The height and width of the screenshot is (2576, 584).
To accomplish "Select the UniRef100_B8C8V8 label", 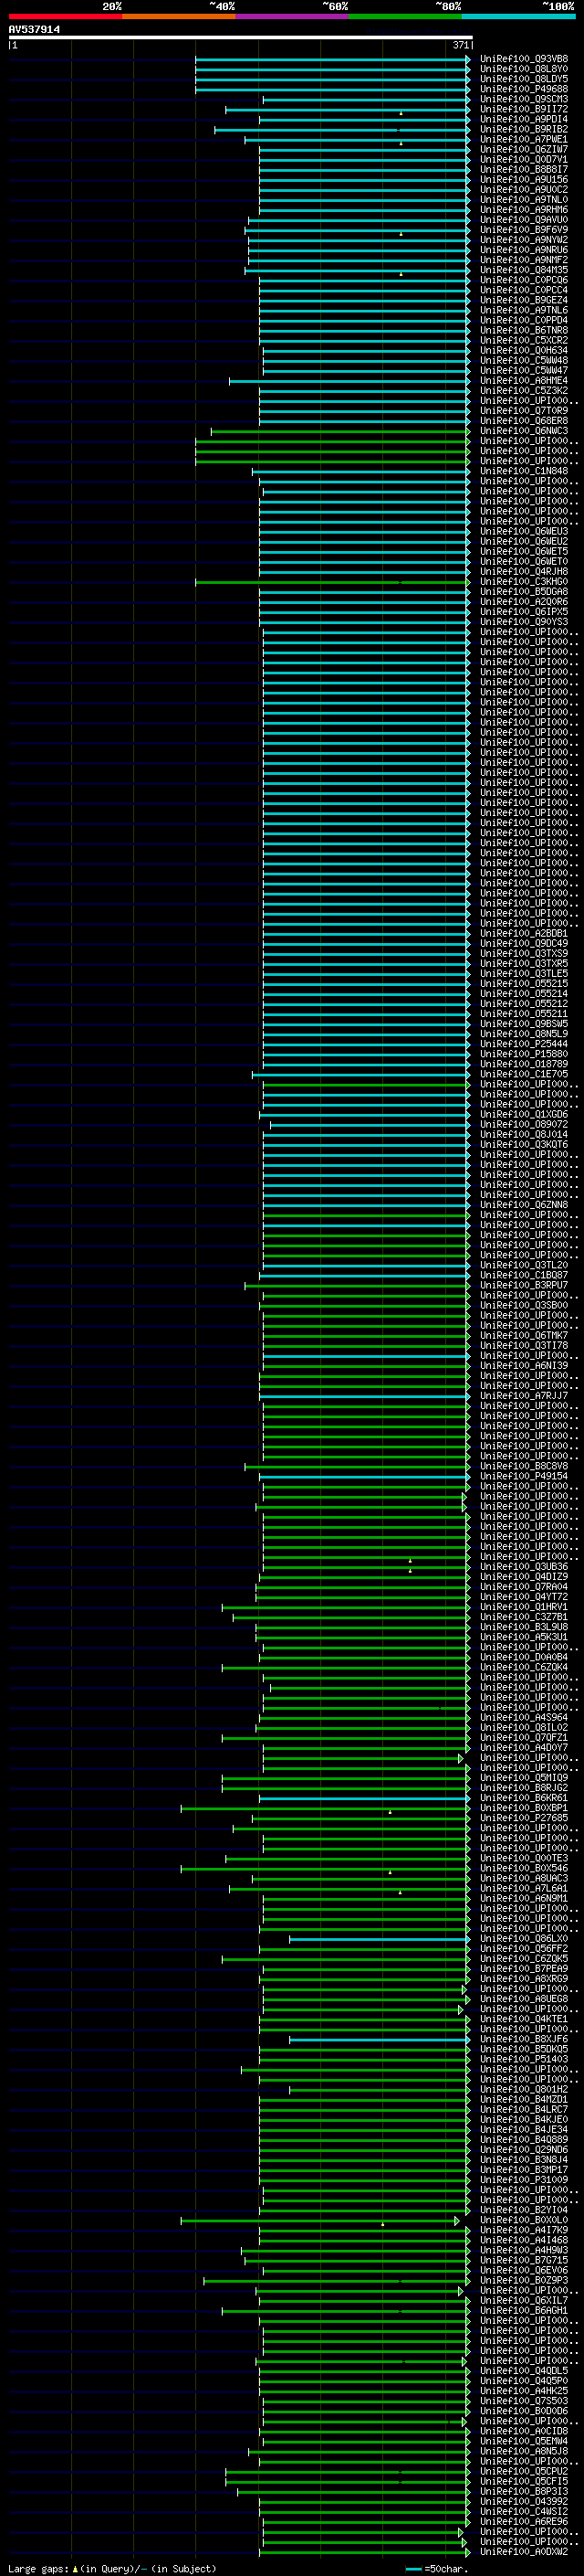I will pyautogui.click(x=523, y=1466).
